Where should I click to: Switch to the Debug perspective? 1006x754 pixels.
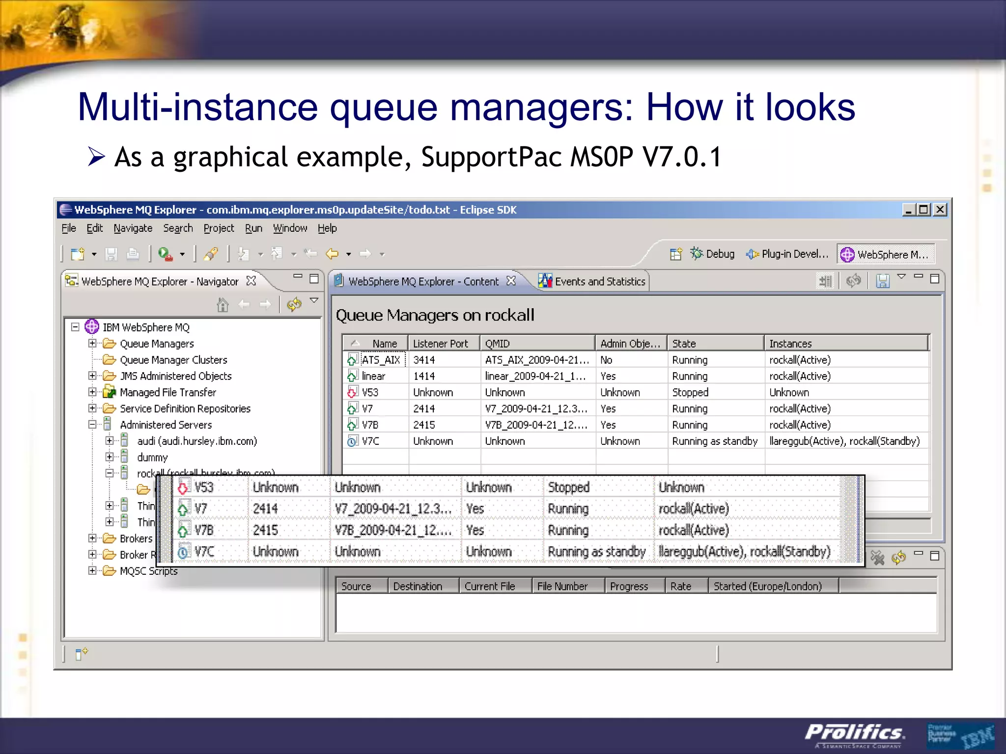[x=712, y=254]
